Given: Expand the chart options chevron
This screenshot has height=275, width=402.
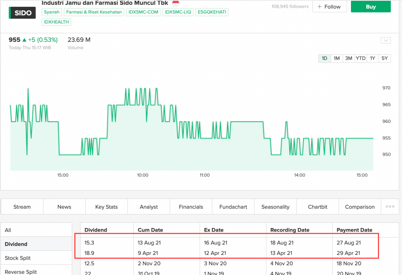Looking at the screenshot, I should click(x=386, y=41).
